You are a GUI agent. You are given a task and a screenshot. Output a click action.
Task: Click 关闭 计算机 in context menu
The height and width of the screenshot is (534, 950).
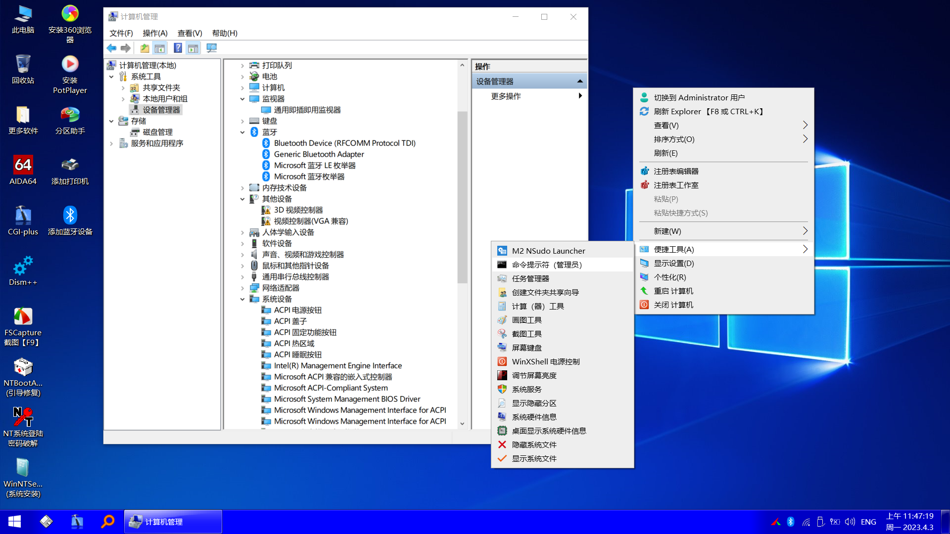724,305
